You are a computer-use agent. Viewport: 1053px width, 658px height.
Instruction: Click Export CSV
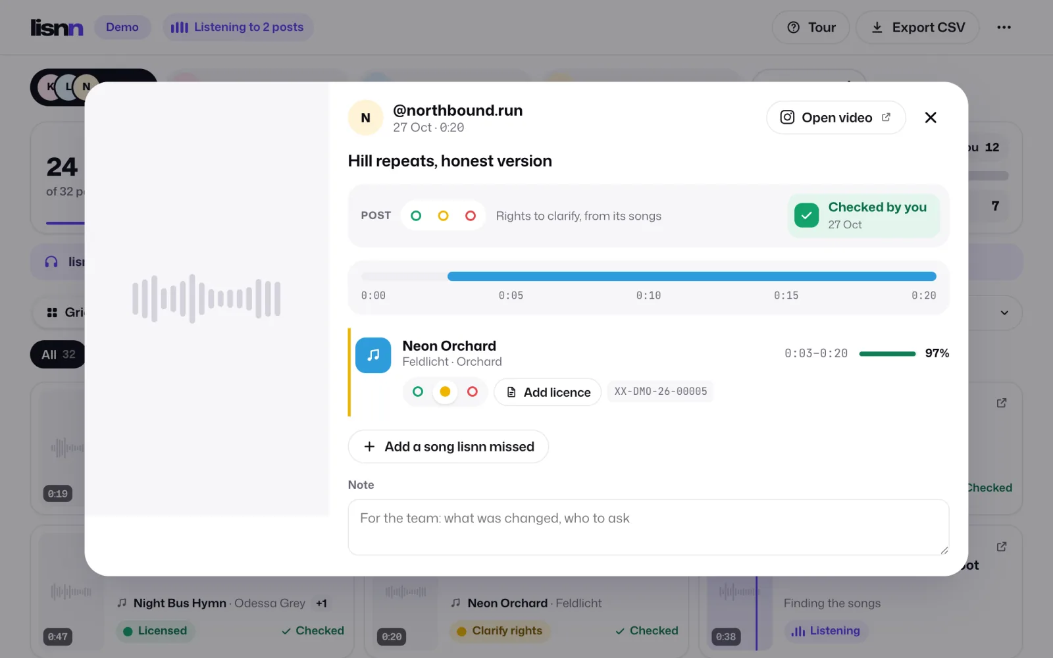click(917, 28)
